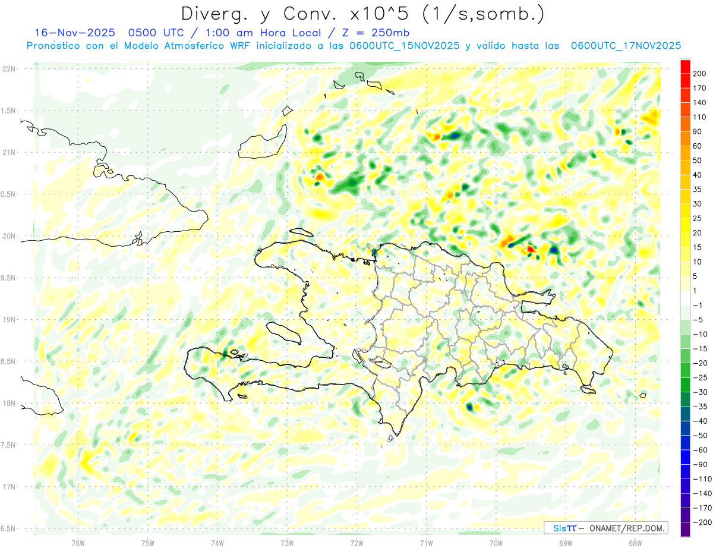The height and width of the screenshot is (551, 713).
Task: Click the '-40' color scale label
Action: (x=702, y=421)
